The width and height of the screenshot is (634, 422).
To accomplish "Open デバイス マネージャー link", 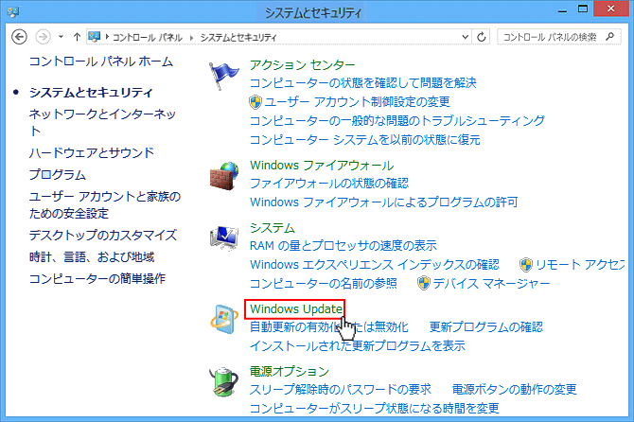I will click(491, 283).
